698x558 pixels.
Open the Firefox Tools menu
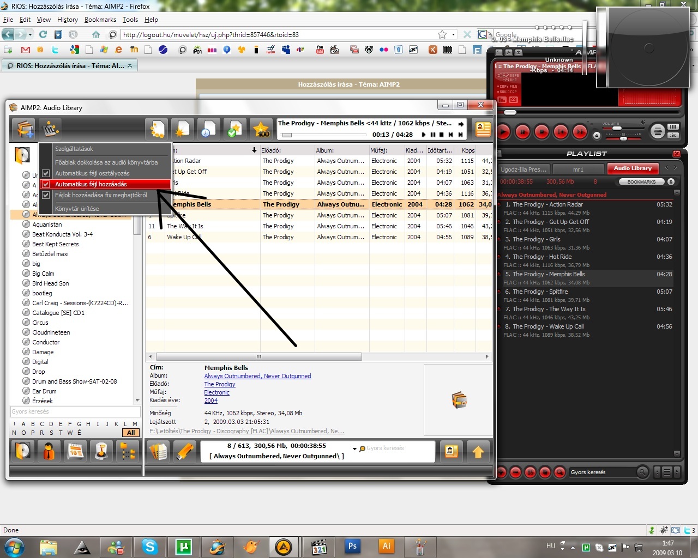pos(130,20)
